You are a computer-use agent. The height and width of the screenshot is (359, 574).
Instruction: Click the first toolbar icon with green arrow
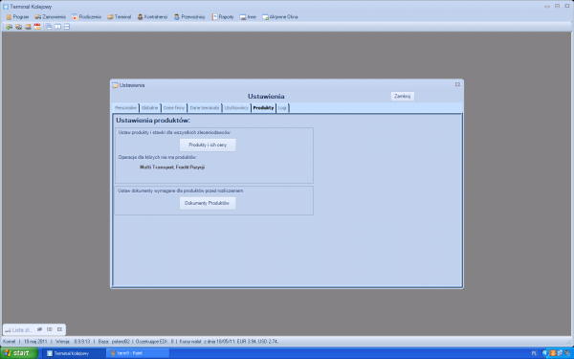coord(9,27)
